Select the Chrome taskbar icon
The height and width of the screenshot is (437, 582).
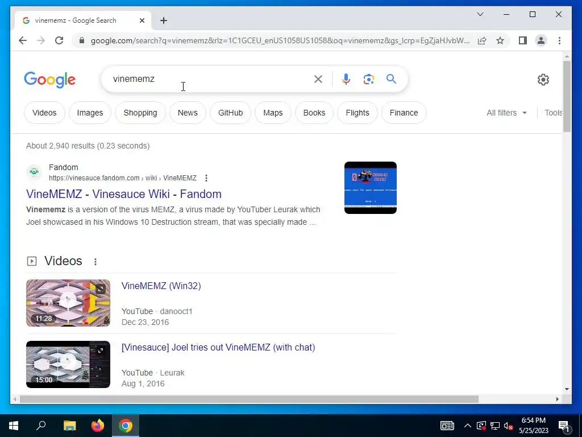[126, 426]
